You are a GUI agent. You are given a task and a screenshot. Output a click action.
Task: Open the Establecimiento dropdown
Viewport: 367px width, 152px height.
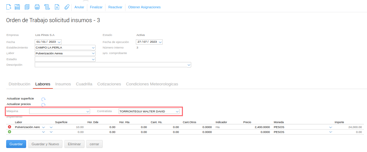pos(93,48)
